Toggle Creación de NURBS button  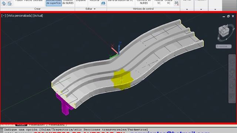(x=68, y=3)
